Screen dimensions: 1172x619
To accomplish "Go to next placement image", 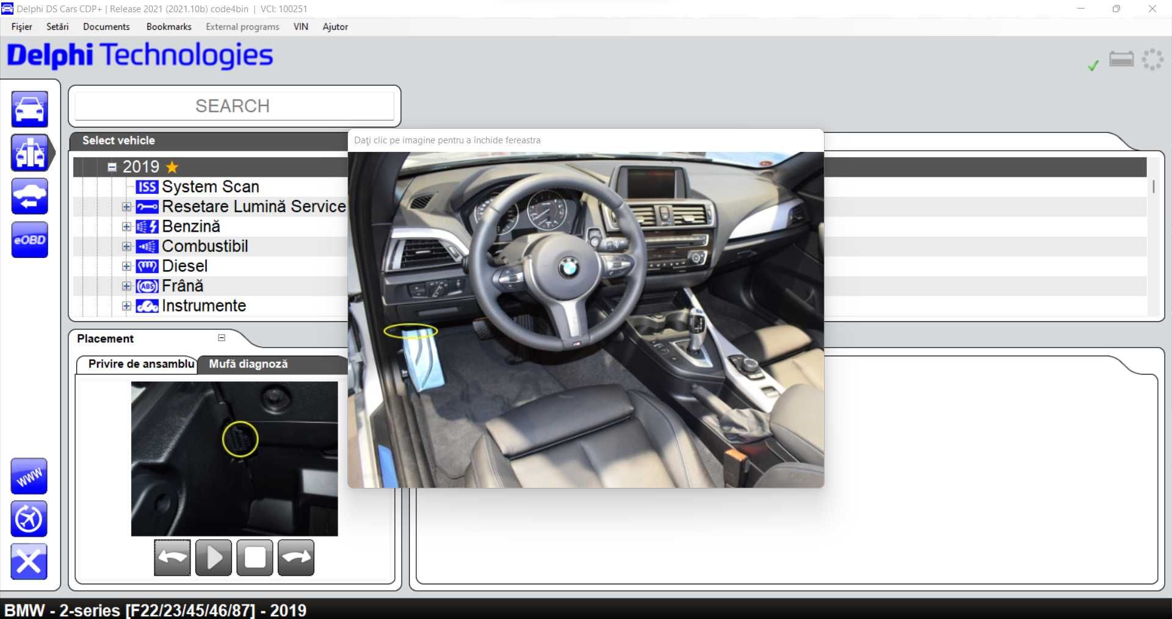I will coord(296,557).
